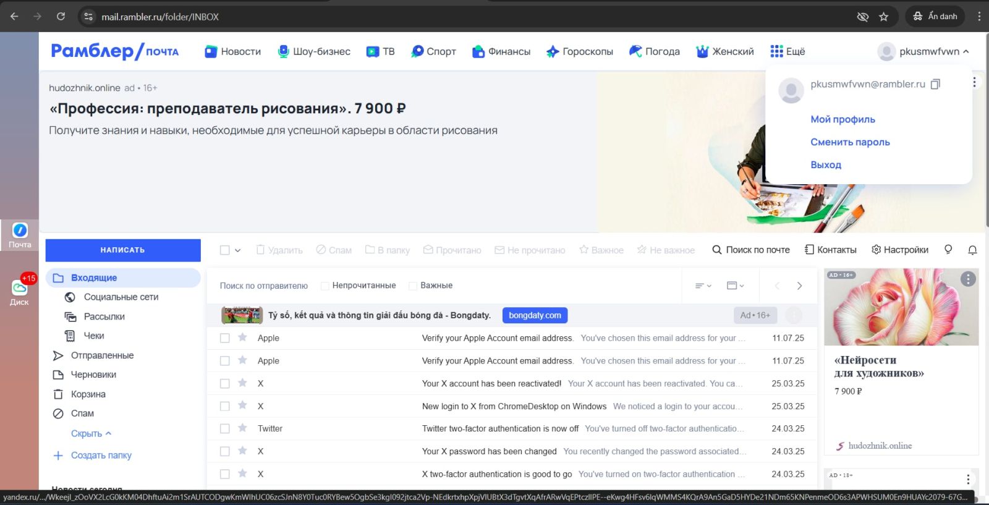Check the first Apple email checkbox
The width and height of the screenshot is (989, 505).
(225, 338)
